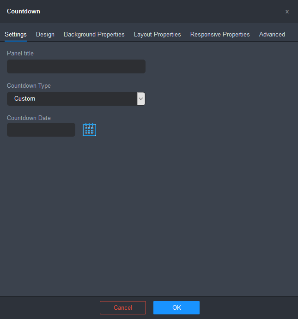Switch to the Advanced tab
Screen dimensions: 298x319
click(272, 35)
